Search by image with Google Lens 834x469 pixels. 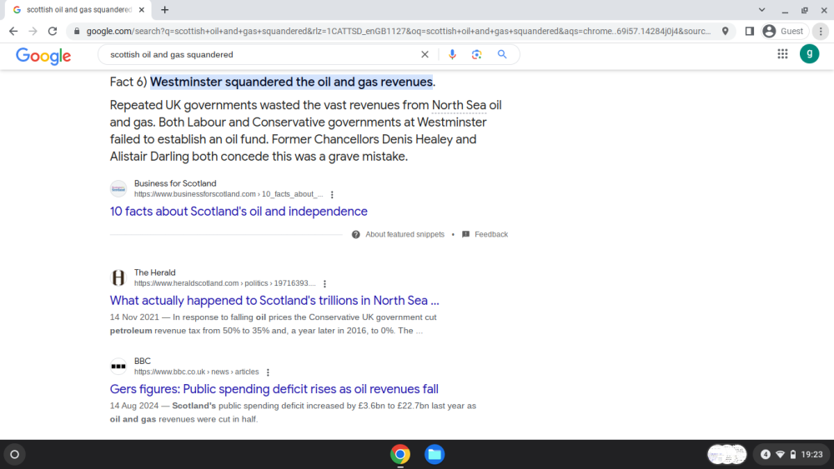[476, 54]
